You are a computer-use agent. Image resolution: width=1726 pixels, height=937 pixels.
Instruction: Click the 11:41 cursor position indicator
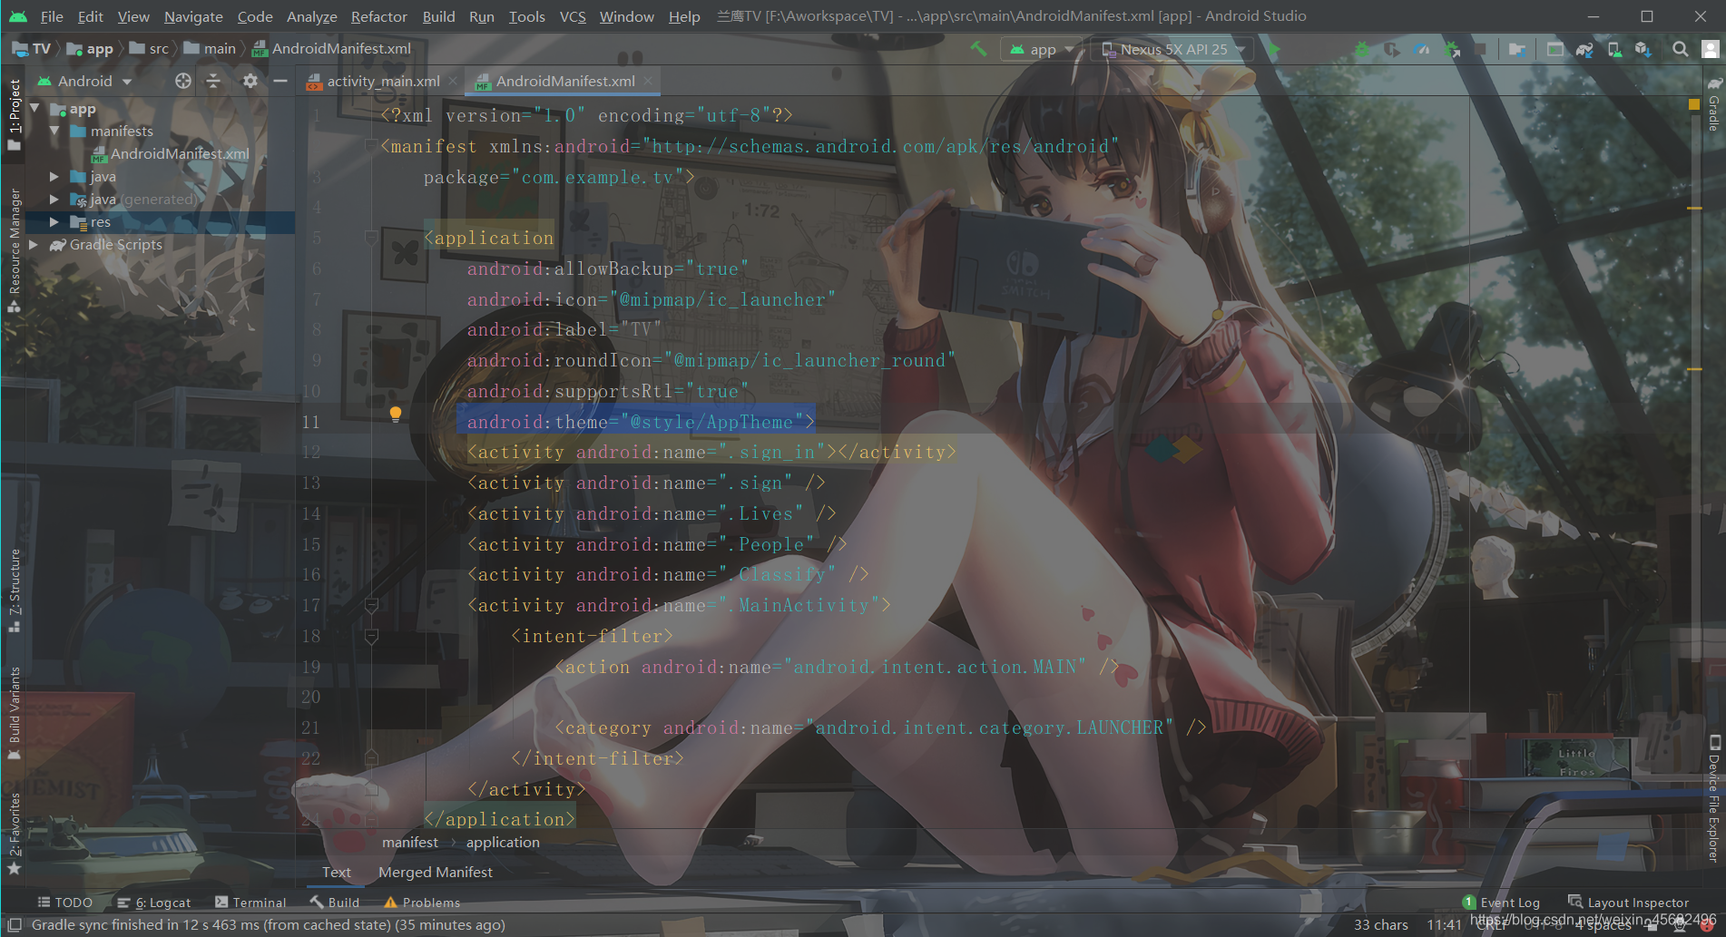coord(1444,925)
